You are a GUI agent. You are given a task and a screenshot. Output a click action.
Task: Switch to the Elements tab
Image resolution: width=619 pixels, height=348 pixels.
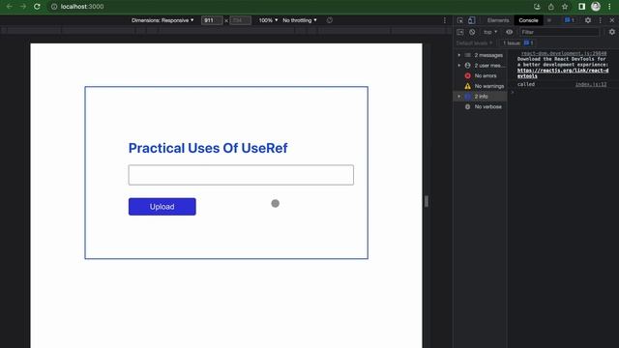click(x=498, y=20)
